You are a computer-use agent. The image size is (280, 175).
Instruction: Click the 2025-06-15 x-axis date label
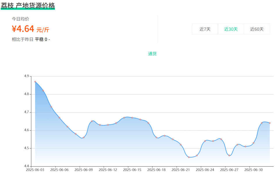tap(132, 170)
